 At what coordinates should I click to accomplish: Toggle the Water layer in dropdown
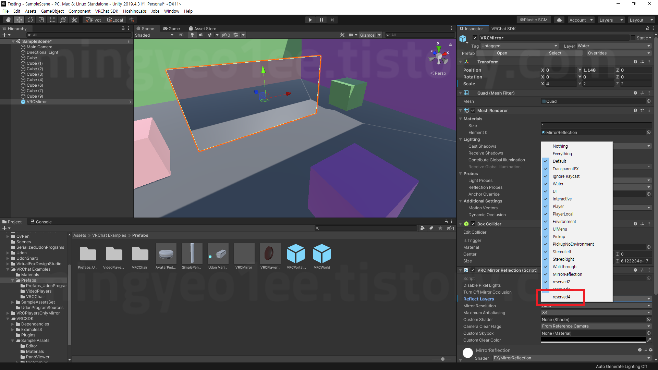(558, 184)
